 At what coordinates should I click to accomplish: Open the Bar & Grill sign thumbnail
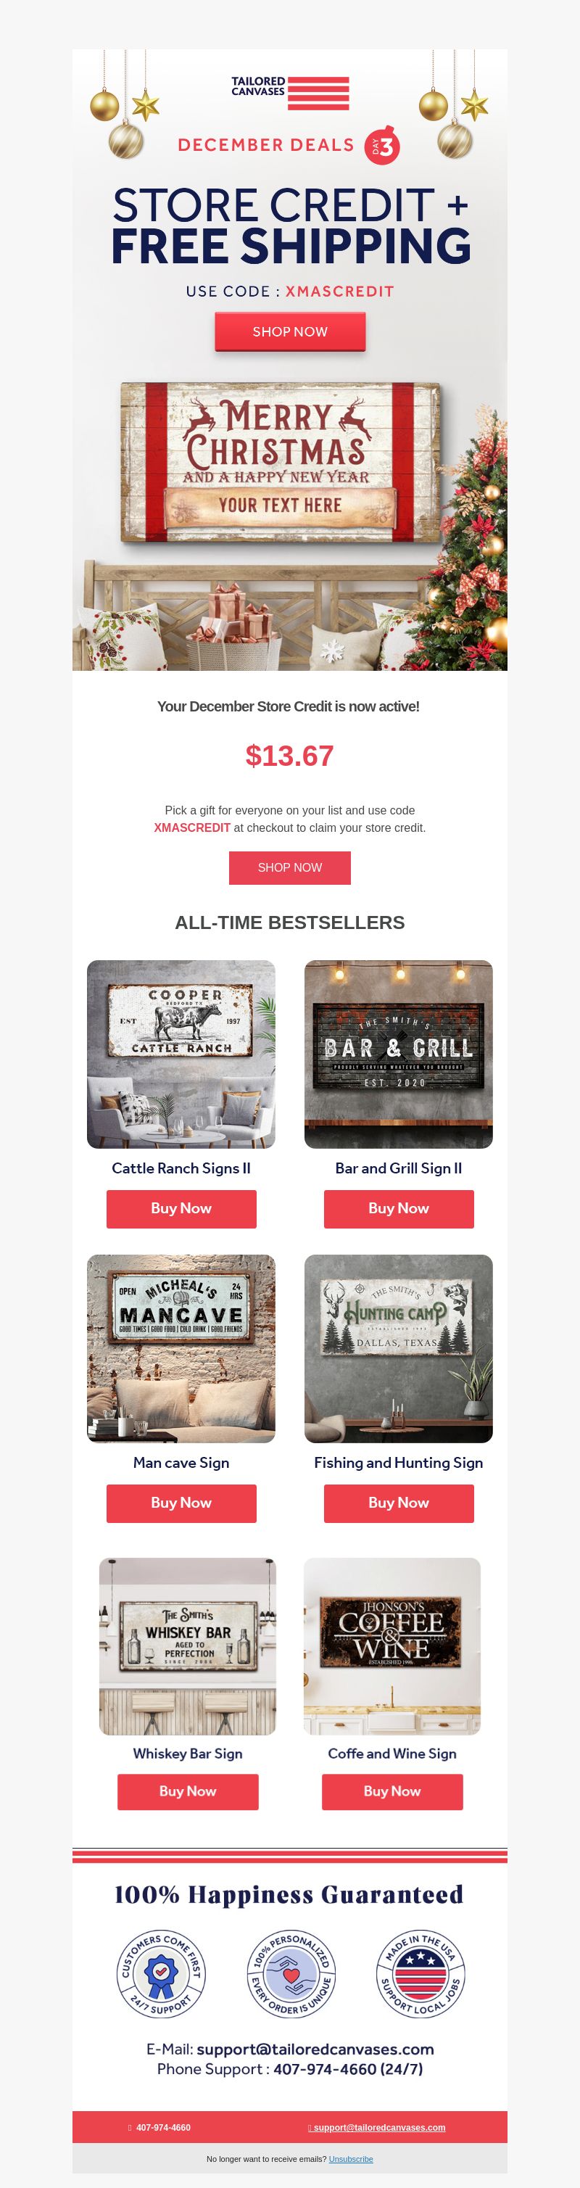398,1054
